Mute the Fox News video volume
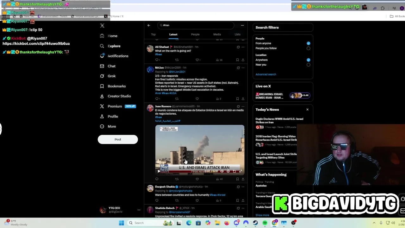The image size is (405, 228). click(x=222, y=171)
